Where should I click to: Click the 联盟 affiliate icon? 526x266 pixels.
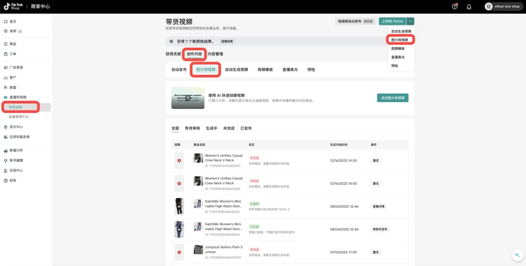click(5, 88)
